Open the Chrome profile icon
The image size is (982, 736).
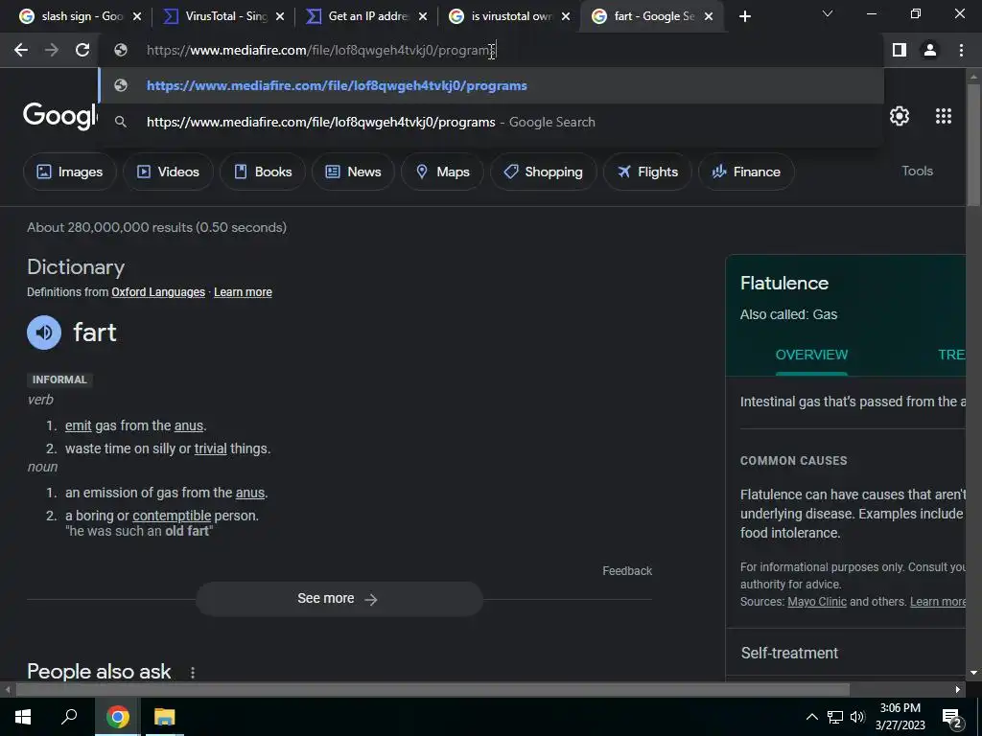pos(930,50)
